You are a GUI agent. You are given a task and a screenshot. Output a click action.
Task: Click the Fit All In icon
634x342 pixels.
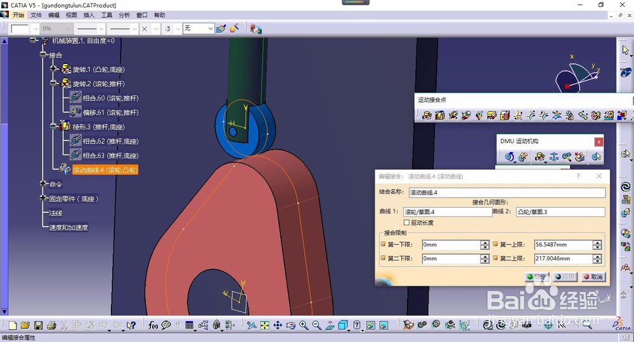(x=264, y=326)
